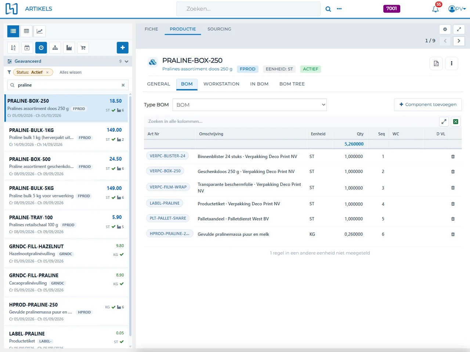
Task: Delete the VERPC-BLISTER-24 BOM line
Action: pyautogui.click(x=453, y=157)
